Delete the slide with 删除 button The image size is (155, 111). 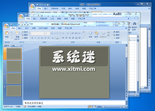pos(25,38)
